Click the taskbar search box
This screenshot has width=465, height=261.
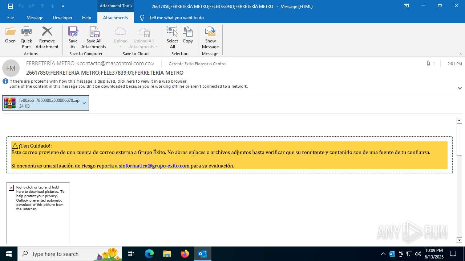coord(70,254)
